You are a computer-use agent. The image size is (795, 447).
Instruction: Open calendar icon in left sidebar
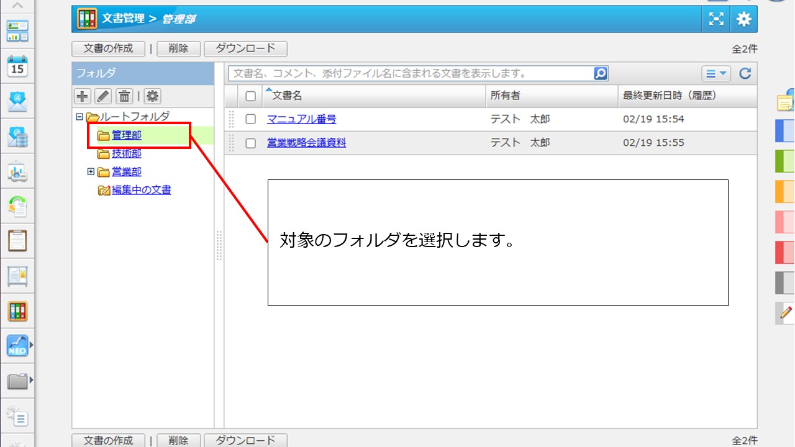[17, 66]
